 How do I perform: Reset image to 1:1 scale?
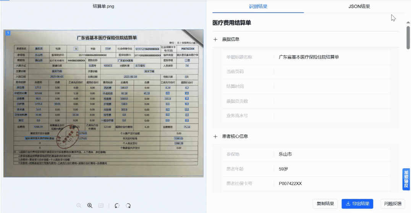click(x=101, y=206)
